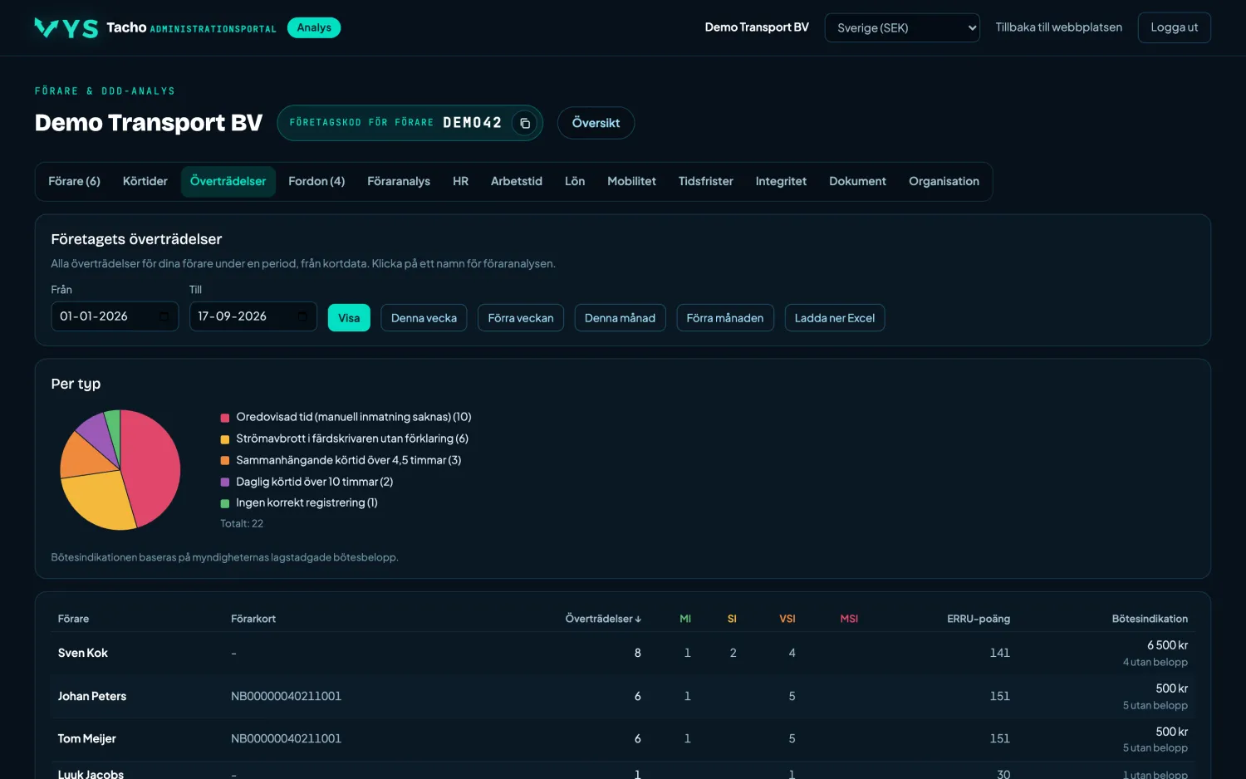Image resolution: width=1246 pixels, height=779 pixels.
Task: Filter by Denna månad
Action: point(620,318)
